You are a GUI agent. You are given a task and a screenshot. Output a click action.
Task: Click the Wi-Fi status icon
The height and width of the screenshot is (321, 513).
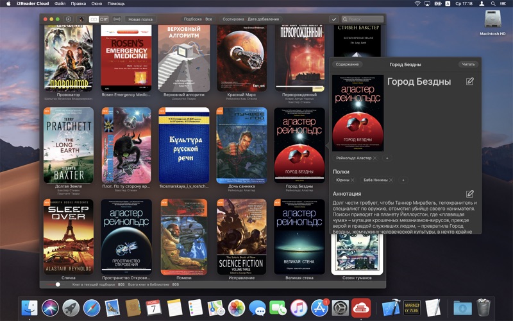pyautogui.click(x=417, y=4)
